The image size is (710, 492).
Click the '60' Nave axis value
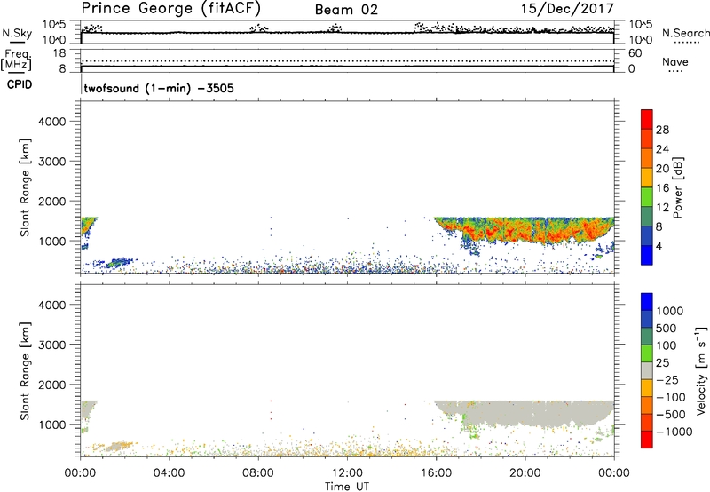pyautogui.click(x=635, y=53)
